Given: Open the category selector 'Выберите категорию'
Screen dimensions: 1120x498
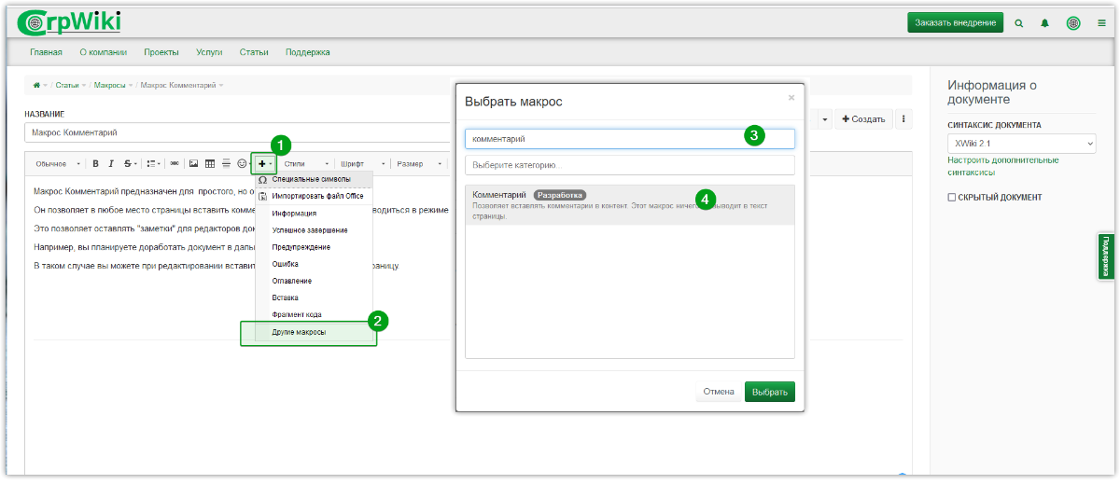Looking at the screenshot, I should click(x=630, y=165).
